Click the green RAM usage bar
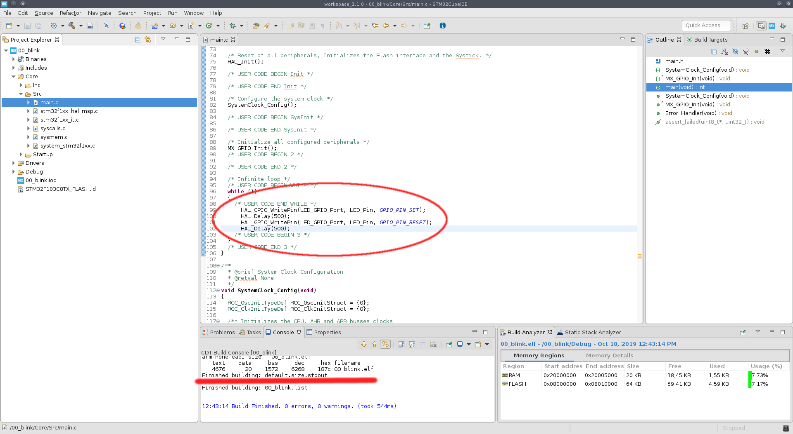793x434 pixels. [x=751, y=375]
